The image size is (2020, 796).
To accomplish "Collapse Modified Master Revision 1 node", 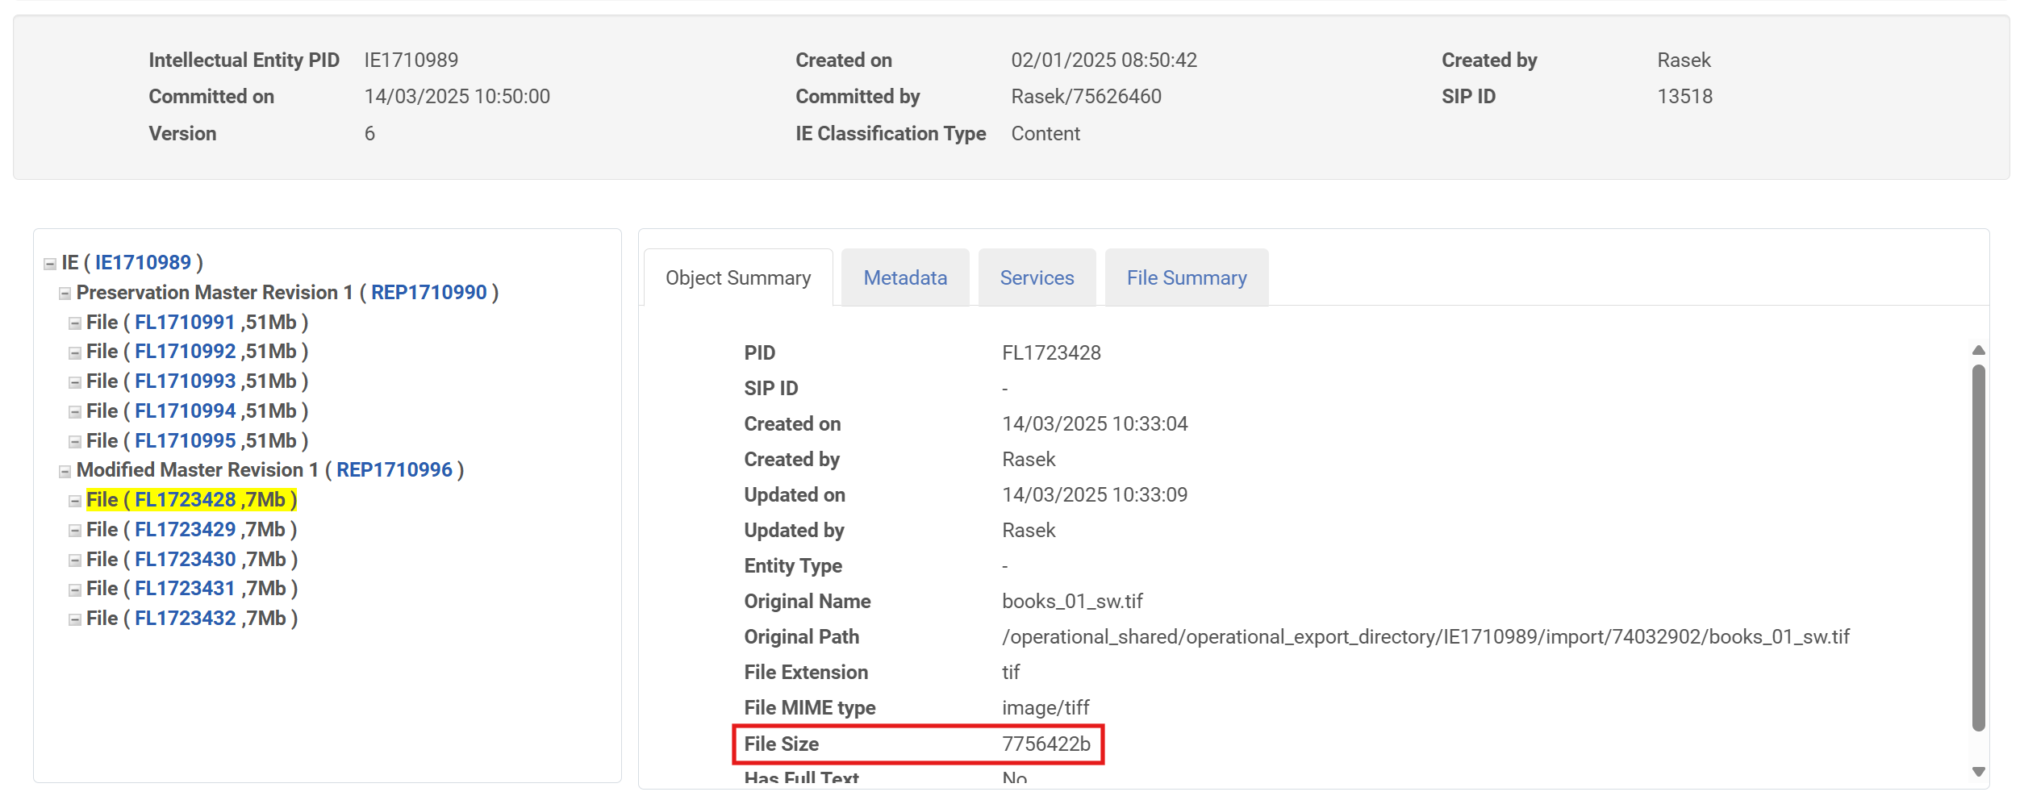I will 65,471.
